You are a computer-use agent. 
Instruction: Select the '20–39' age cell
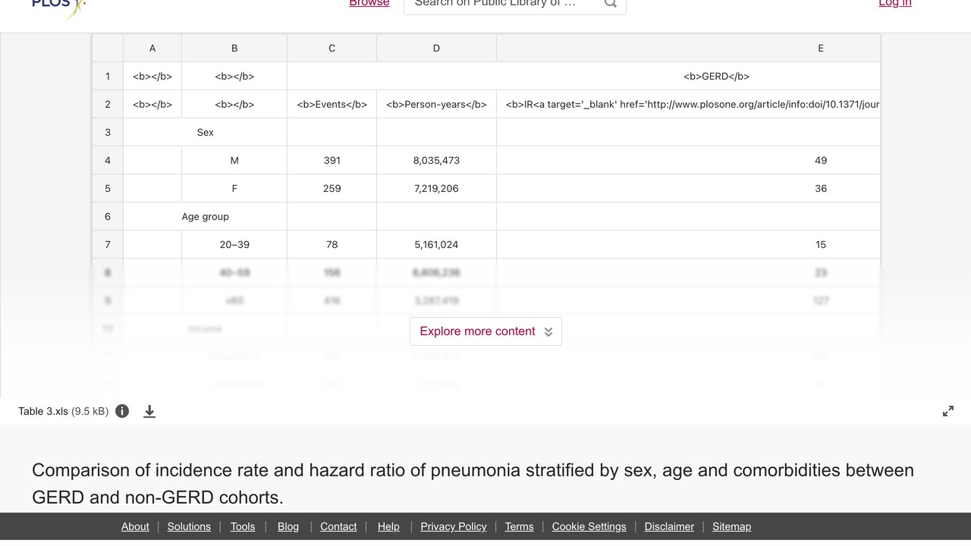234,244
